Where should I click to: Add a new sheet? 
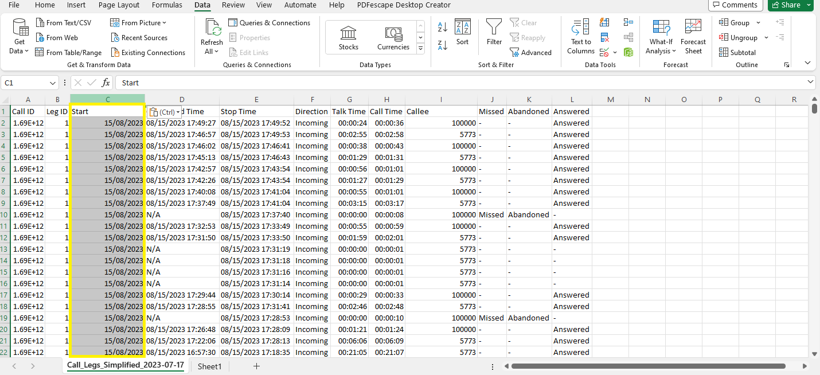coord(256,366)
